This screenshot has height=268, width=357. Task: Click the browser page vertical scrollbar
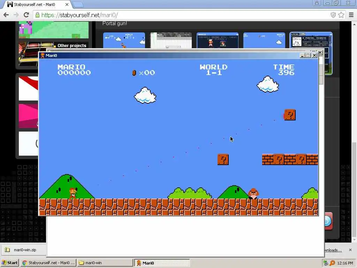pyautogui.click(x=354, y=190)
